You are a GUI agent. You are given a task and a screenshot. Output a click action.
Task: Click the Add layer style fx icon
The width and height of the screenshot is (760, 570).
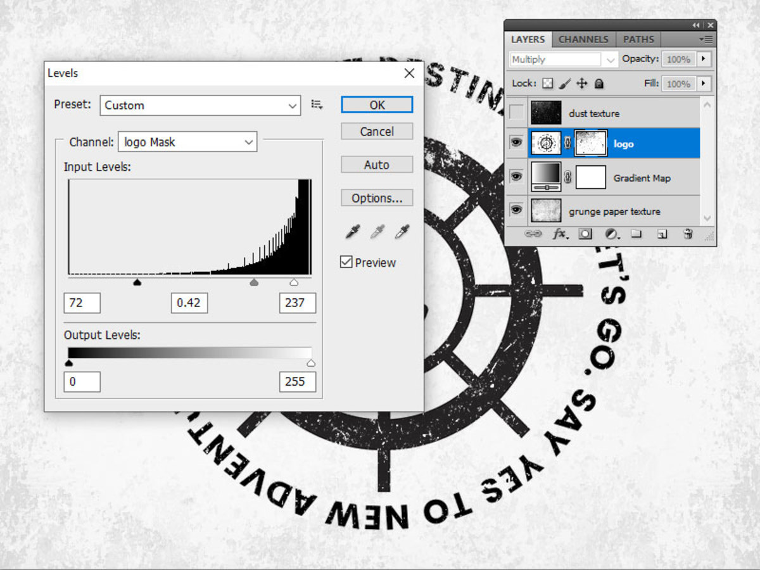point(560,234)
